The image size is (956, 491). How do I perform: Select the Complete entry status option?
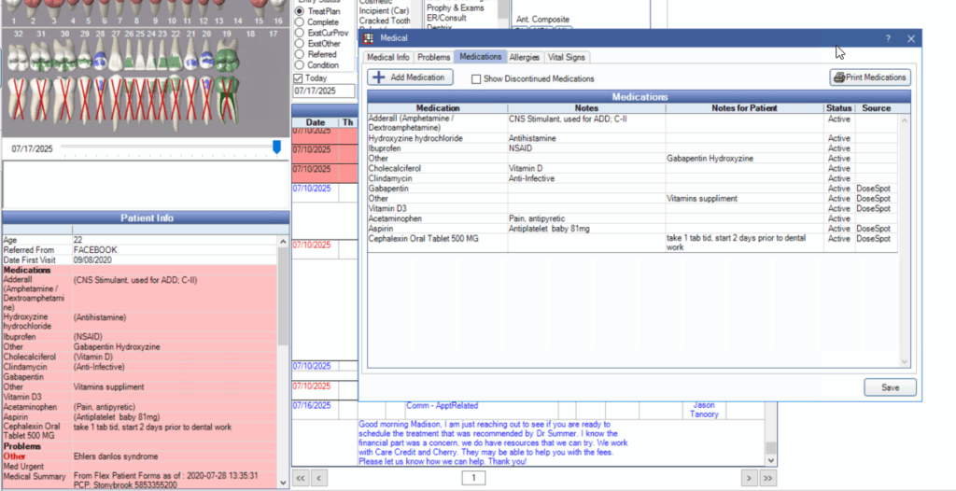click(x=300, y=21)
